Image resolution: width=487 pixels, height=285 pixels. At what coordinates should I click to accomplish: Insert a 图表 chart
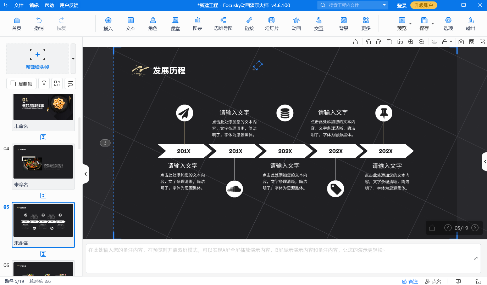(198, 24)
